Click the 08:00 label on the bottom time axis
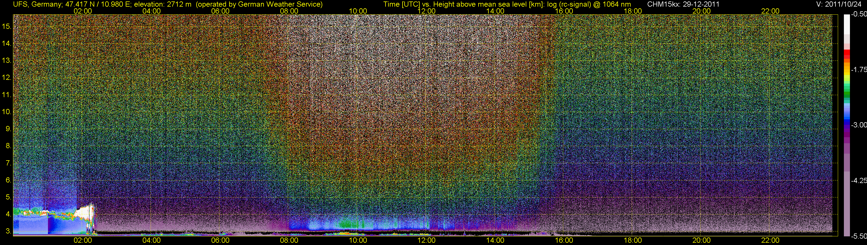 (x=289, y=240)
